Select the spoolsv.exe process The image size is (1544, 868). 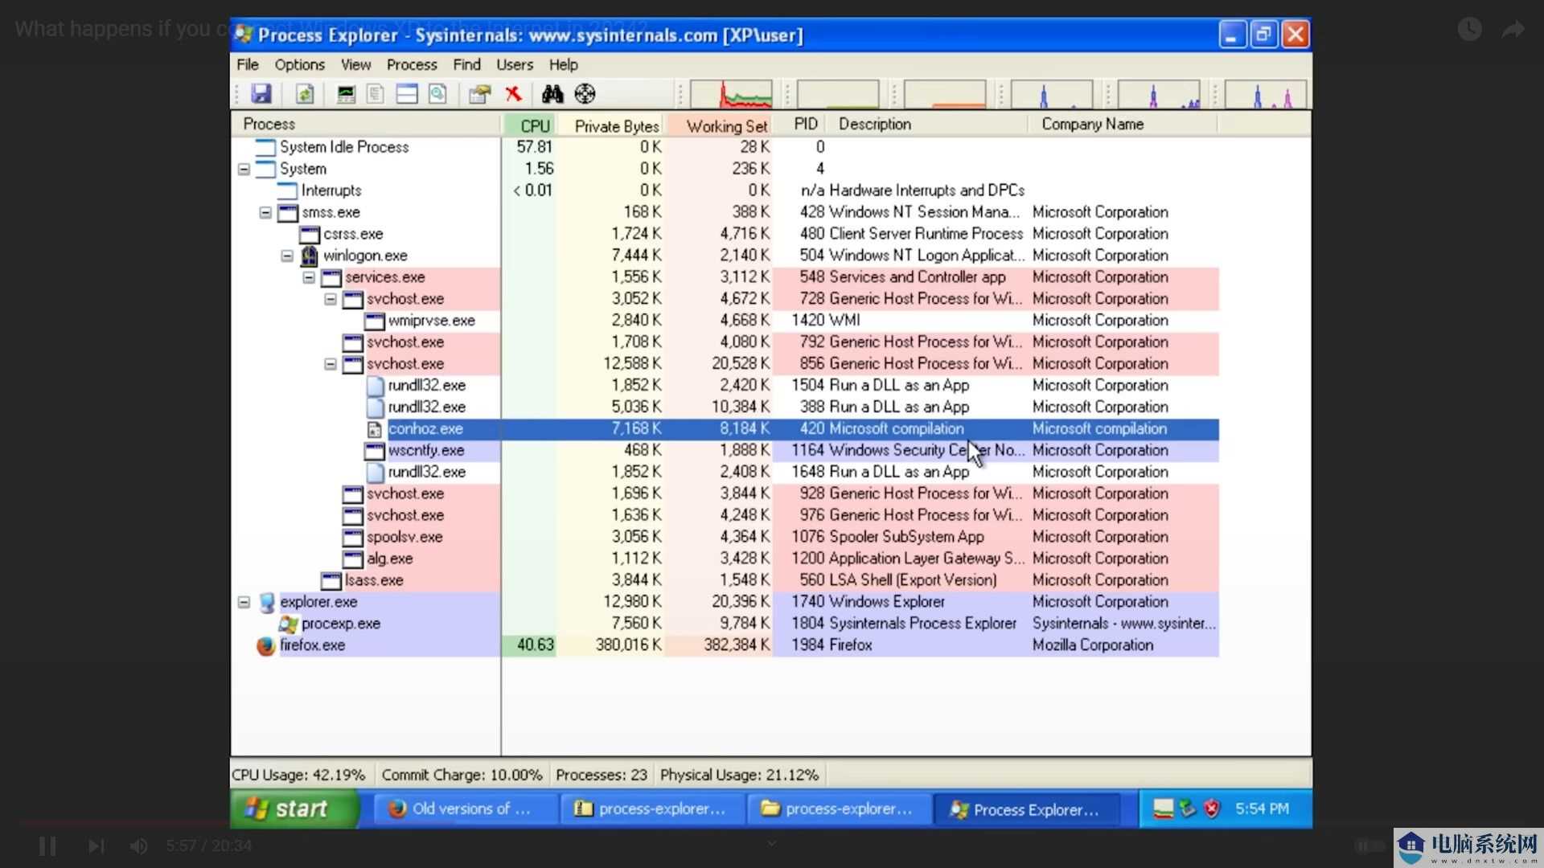click(725, 538)
